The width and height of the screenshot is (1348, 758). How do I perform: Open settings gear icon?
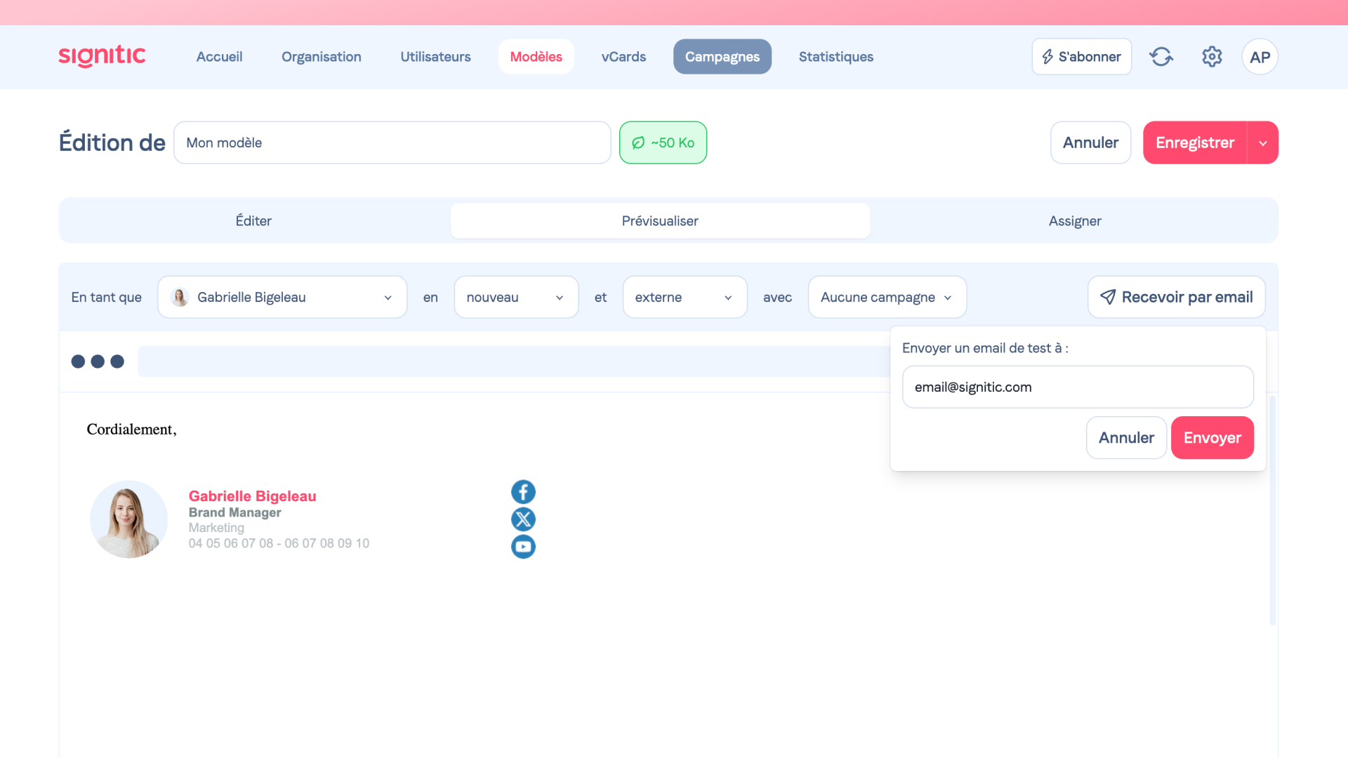point(1212,57)
